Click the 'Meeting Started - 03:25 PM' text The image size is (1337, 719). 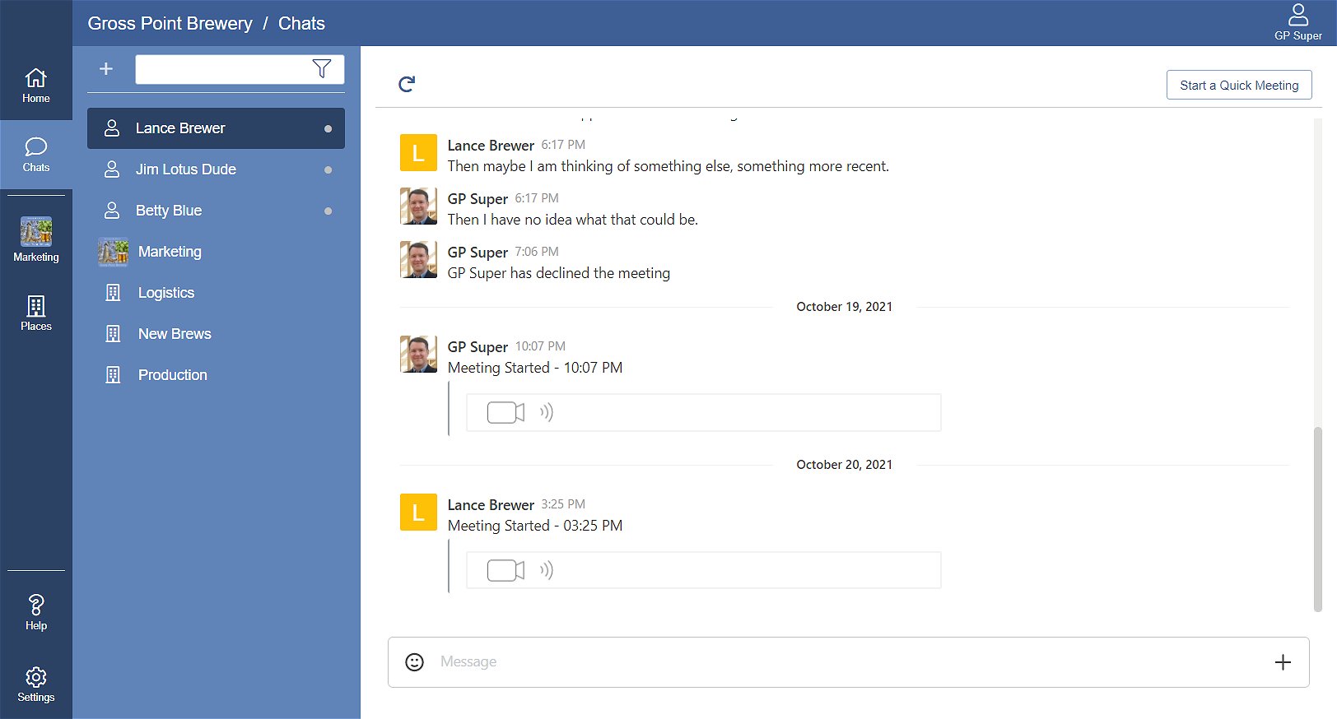[535, 526]
